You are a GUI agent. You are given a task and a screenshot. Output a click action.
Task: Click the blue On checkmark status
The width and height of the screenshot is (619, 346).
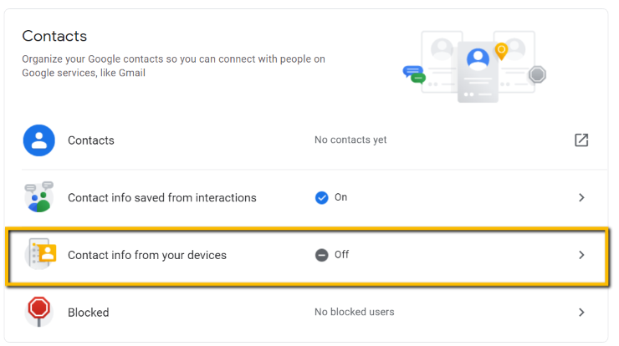click(322, 197)
